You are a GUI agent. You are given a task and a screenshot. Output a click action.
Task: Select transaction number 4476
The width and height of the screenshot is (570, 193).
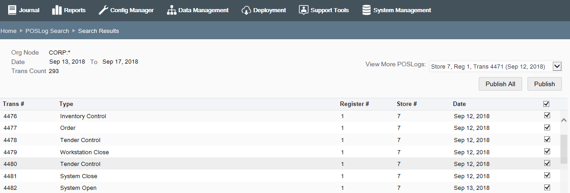[10, 116]
